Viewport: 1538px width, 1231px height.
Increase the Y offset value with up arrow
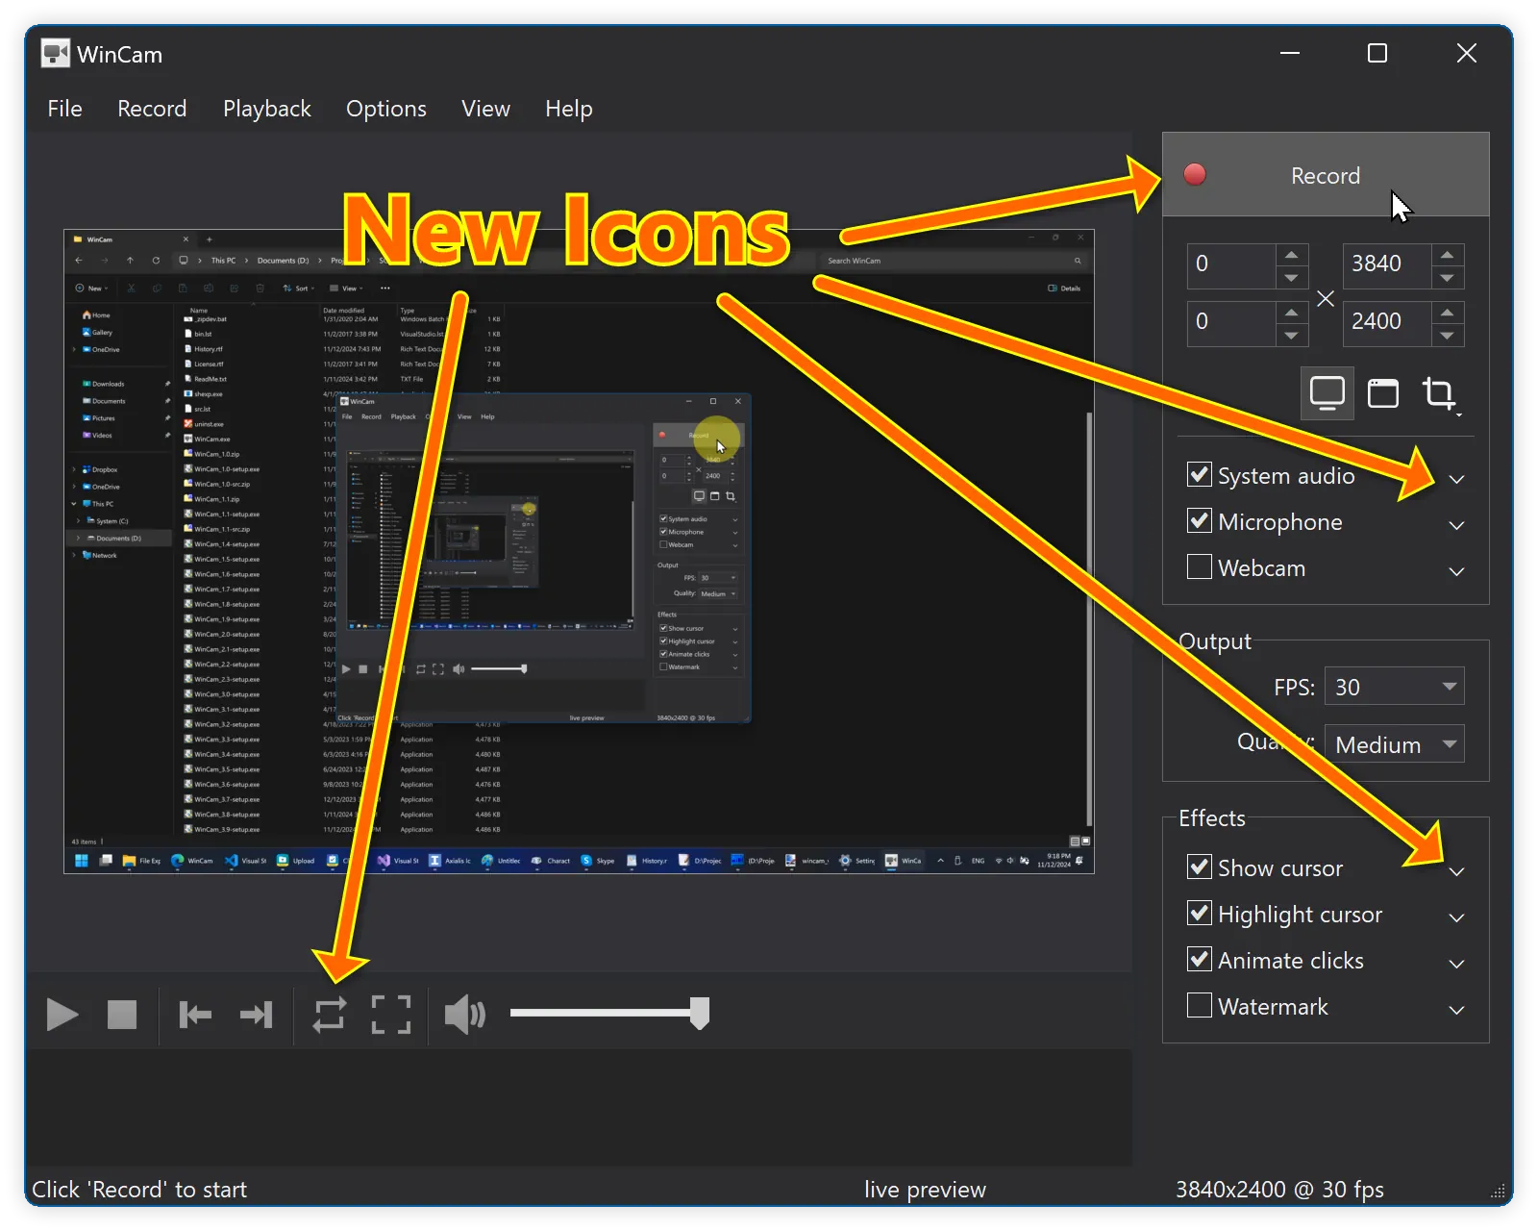pyautogui.click(x=1291, y=313)
